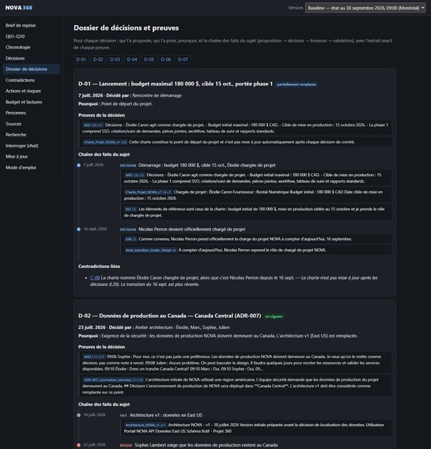The width and height of the screenshot is (431, 449).
Task: Click the RISQUE label beside 22 juill. 2026
Action: point(125,445)
